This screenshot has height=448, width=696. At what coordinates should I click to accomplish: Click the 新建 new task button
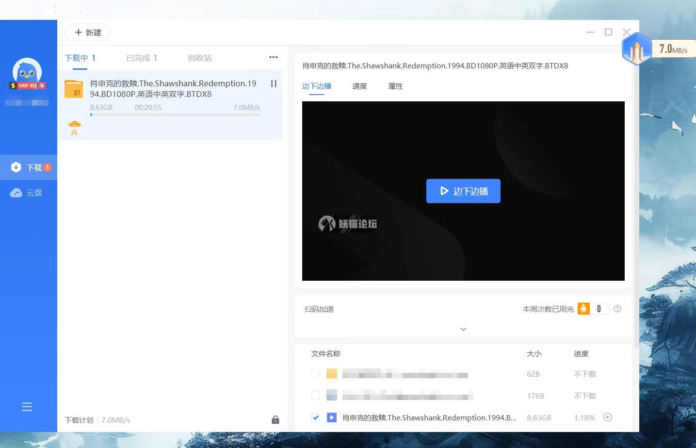pyautogui.click(x=88, y=32)
